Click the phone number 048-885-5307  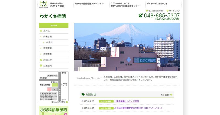click(162, 15)
